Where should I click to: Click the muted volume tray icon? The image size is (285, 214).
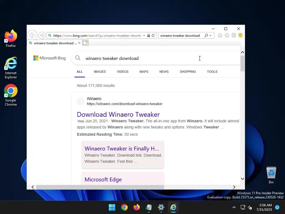point(250,207)
